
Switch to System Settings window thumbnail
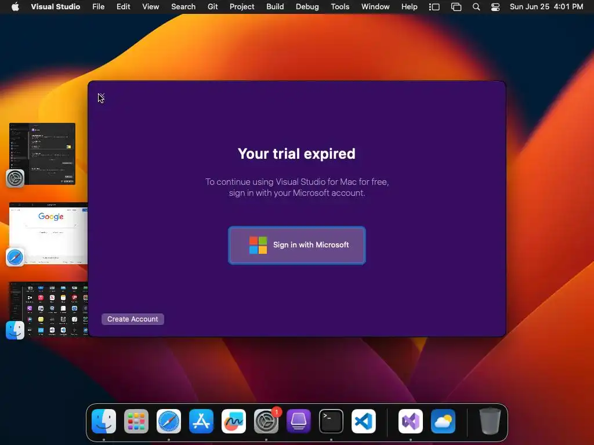click(x=42, y=154)
